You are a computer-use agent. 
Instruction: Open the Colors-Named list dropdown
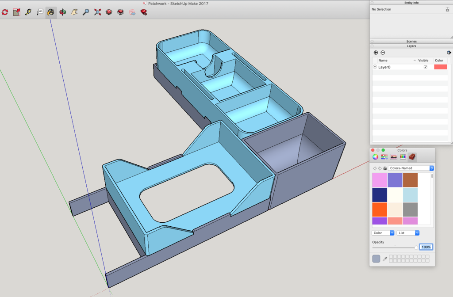pyautogui.click(x=411, y=168)
